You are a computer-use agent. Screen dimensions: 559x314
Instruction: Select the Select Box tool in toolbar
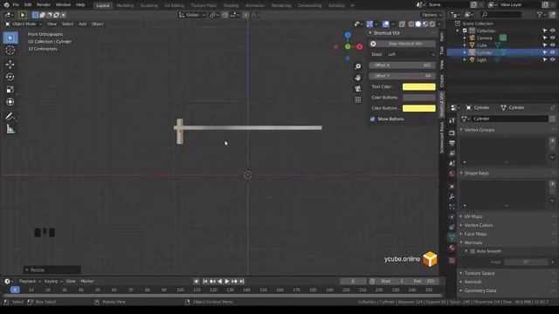(10, 38)
